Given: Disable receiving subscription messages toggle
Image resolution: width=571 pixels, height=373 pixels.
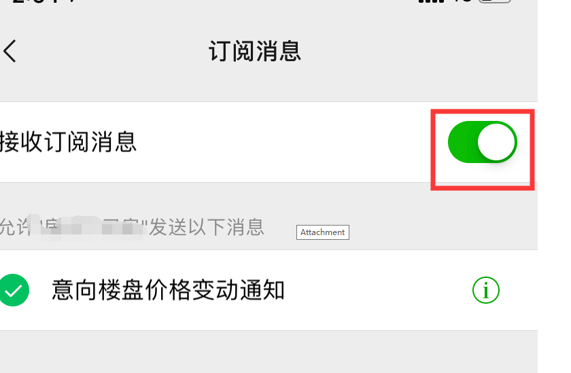Looking at the screenshot, I should coord(483,142).
